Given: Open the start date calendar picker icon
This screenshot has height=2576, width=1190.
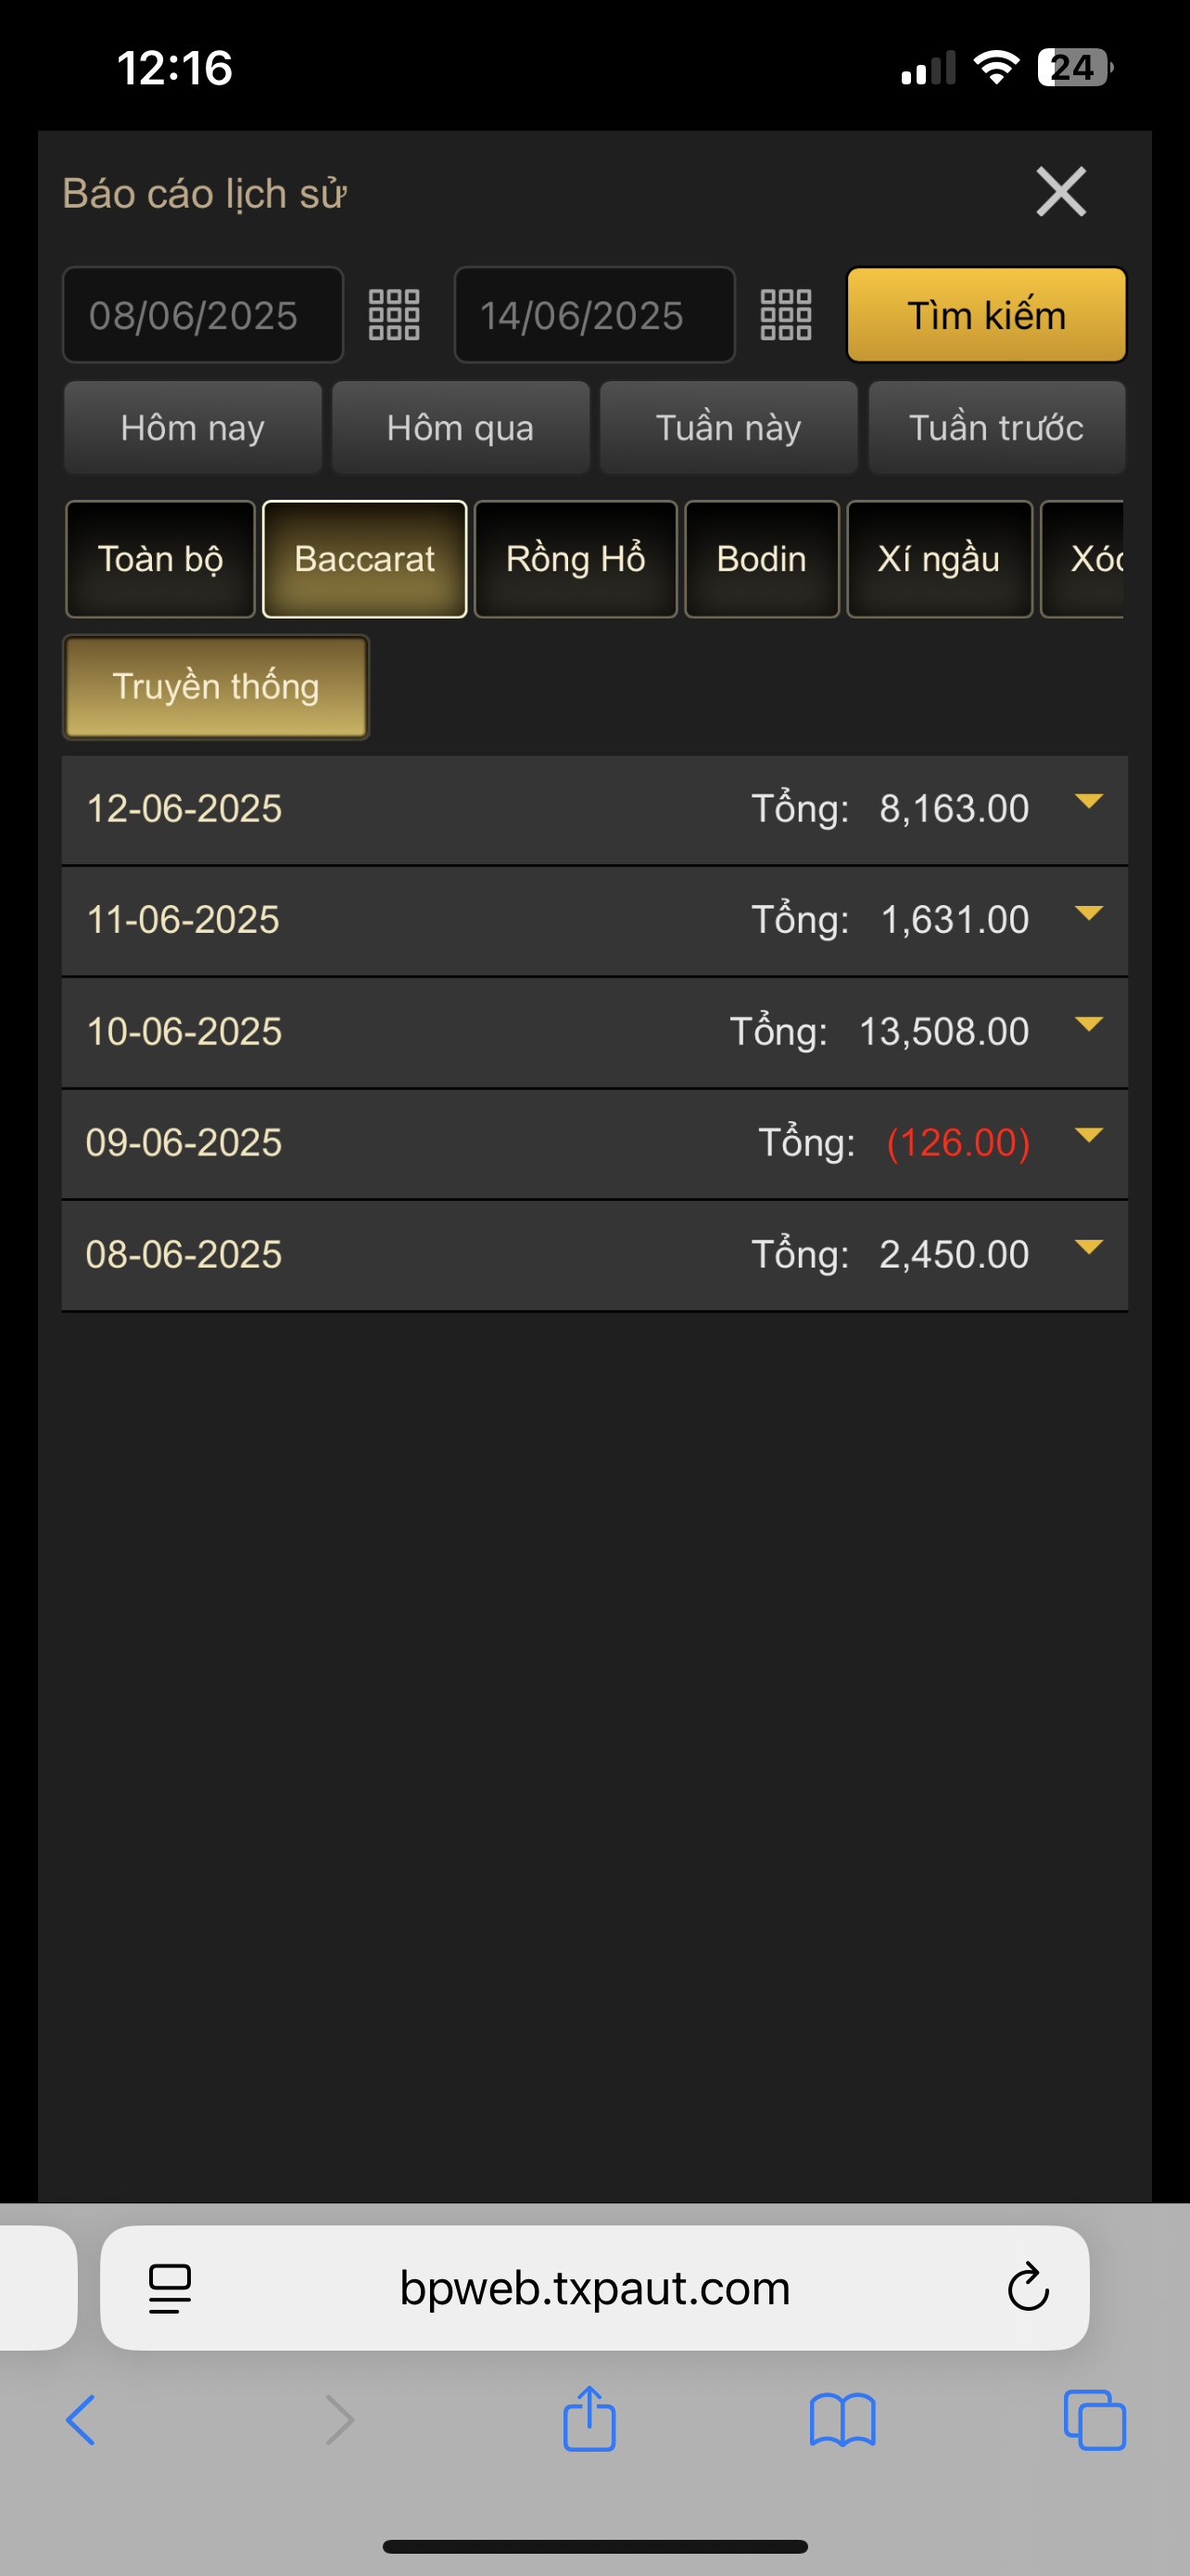Looking at the screenshot, I should click(x=394, y=315).
